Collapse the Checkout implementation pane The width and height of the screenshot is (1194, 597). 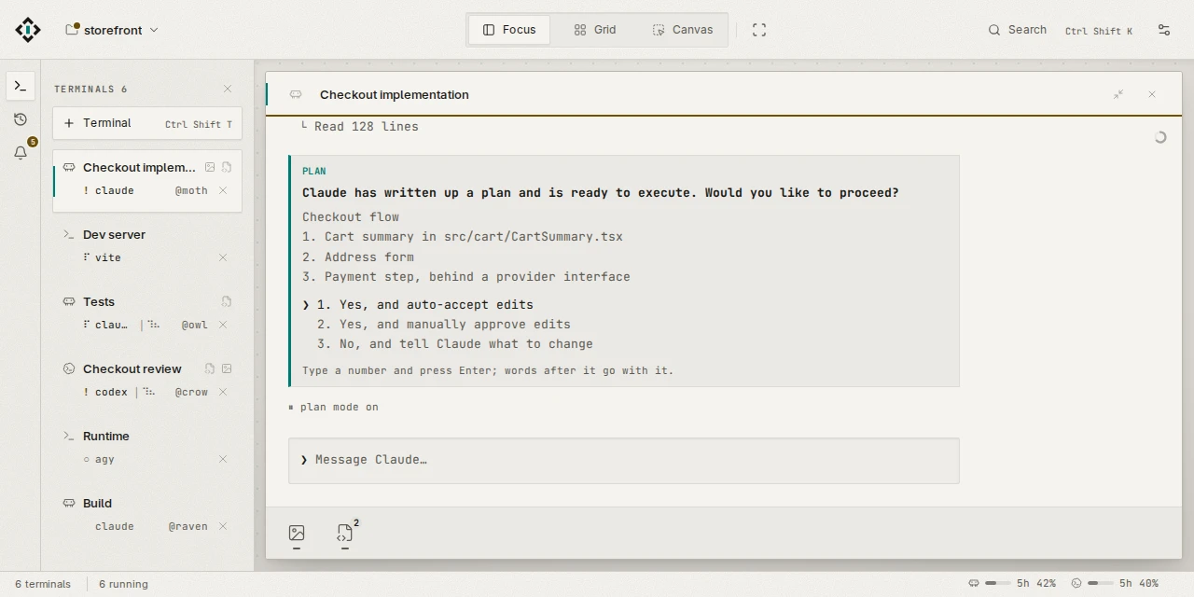click(x=1118, y=95)
